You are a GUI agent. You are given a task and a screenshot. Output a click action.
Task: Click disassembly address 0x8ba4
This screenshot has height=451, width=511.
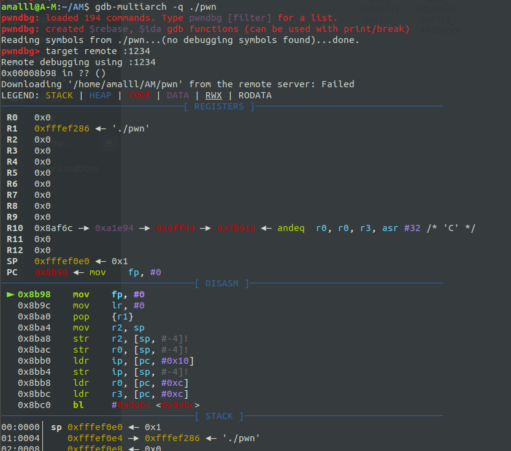pos(34,327)
